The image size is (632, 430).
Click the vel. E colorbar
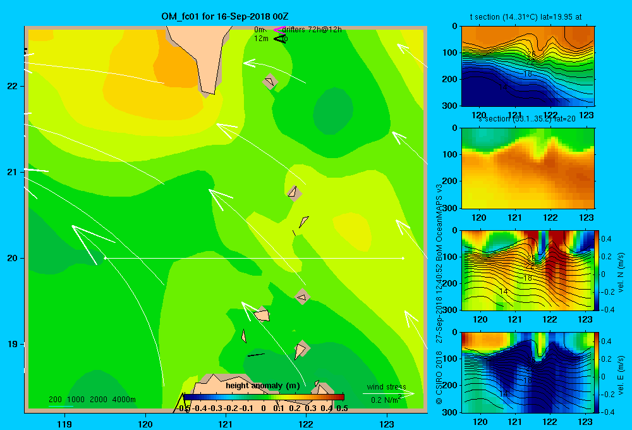point(597,372)
